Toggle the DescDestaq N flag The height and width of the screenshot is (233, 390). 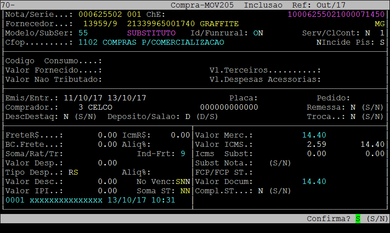66,117
